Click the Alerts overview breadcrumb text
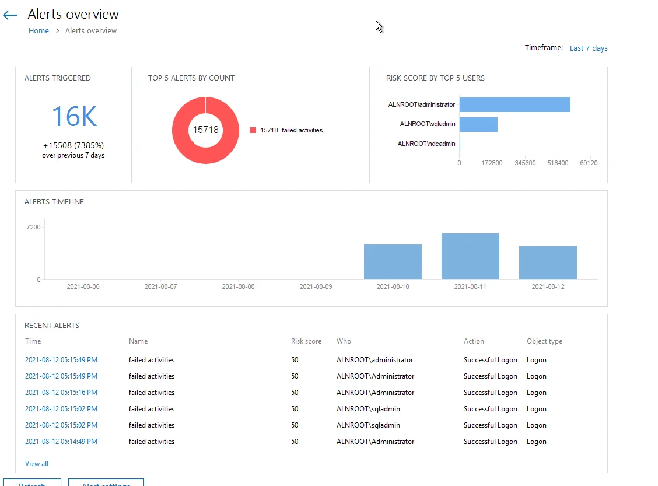Image resolution: width=658 pixels, height=486 pixels. (91, 31)
